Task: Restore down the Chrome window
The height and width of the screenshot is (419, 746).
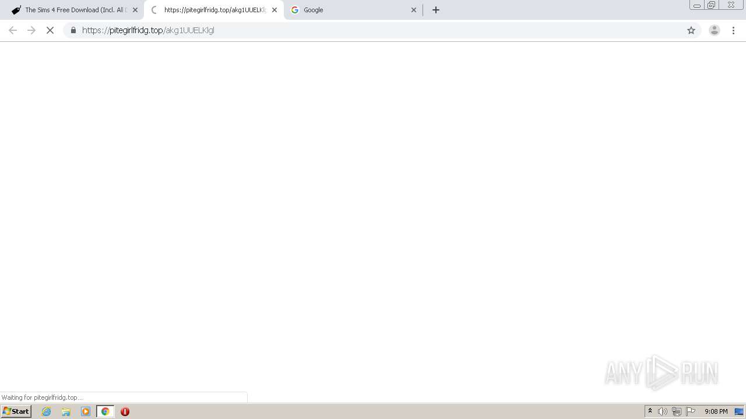Action: click(711, 5)
